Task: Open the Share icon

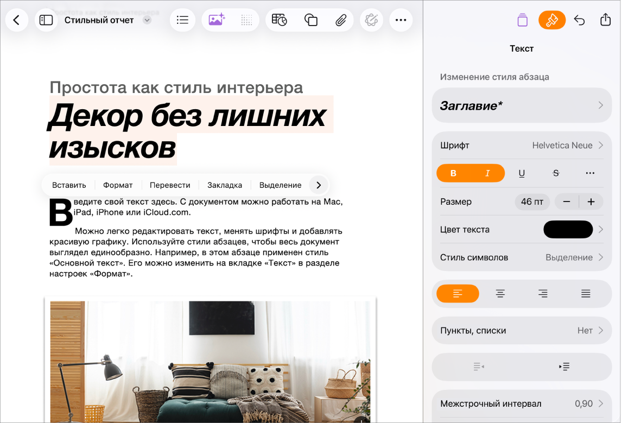Action: [x=605, y=20]
